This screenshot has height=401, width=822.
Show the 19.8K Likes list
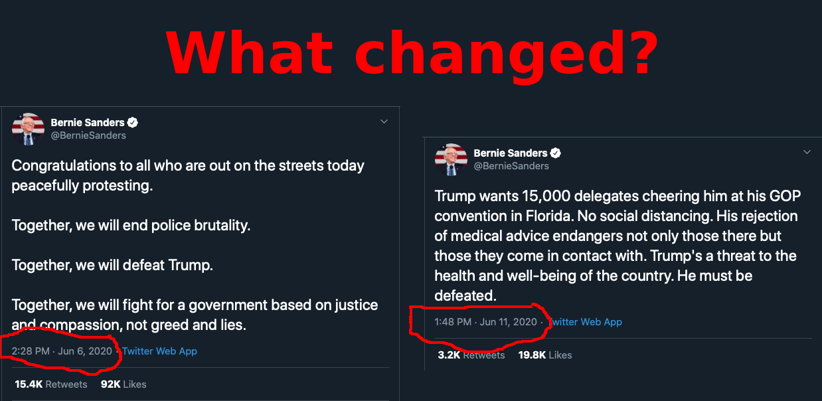click(545, 355)
